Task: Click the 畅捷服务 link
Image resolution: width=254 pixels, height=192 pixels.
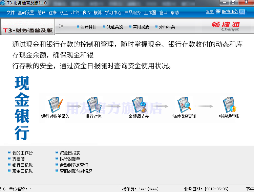Action: click(230, 11)
